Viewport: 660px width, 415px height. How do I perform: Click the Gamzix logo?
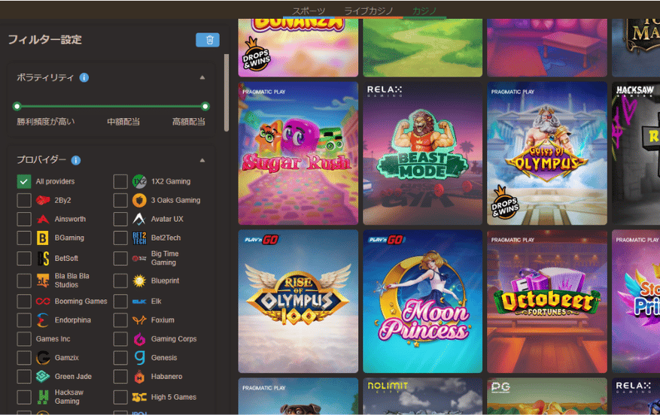[x=43, y=357]
